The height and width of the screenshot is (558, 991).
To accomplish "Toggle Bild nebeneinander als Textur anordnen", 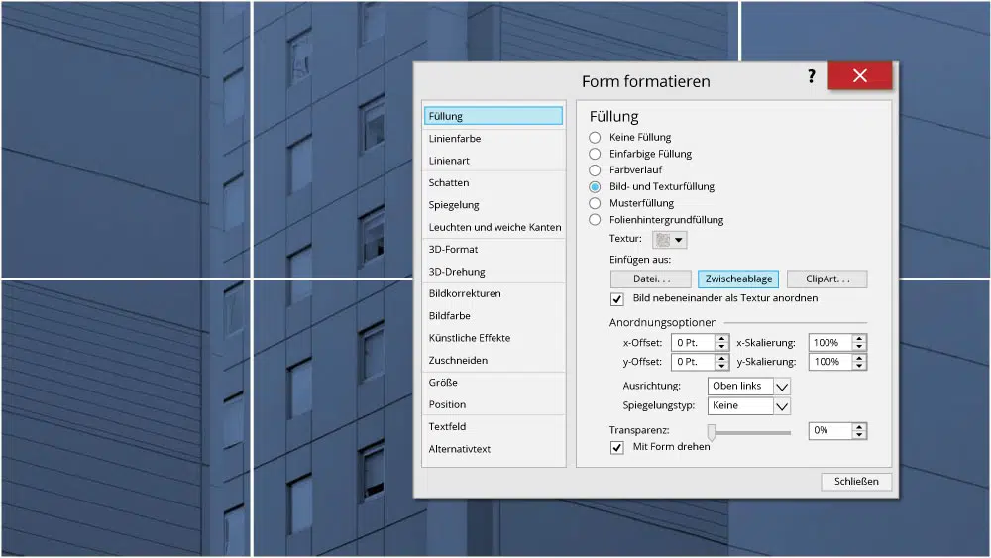I will coord(616,298).
